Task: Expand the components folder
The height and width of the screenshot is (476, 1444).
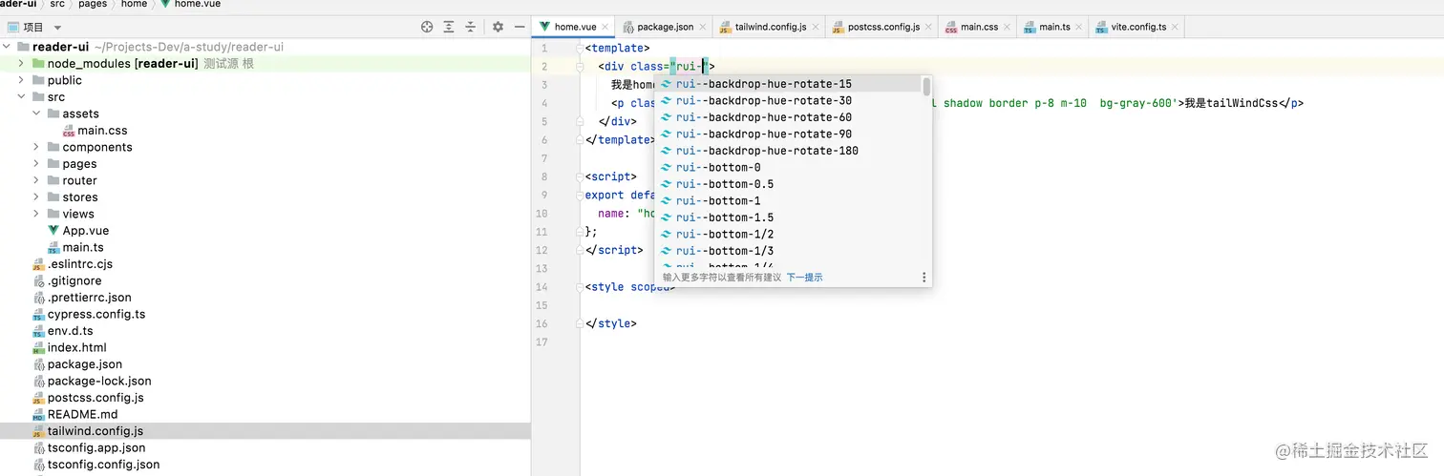Action: point(36,147)
